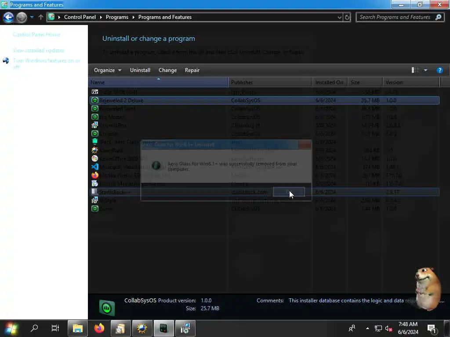The width and height of the screenshot is (450, 337).
Task: Click the Visual Studio Code icon in the list
Action: 95,167
